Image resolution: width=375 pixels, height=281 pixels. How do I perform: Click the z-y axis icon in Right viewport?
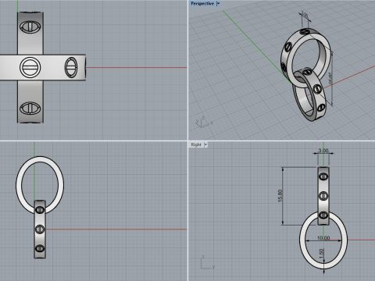208,262
